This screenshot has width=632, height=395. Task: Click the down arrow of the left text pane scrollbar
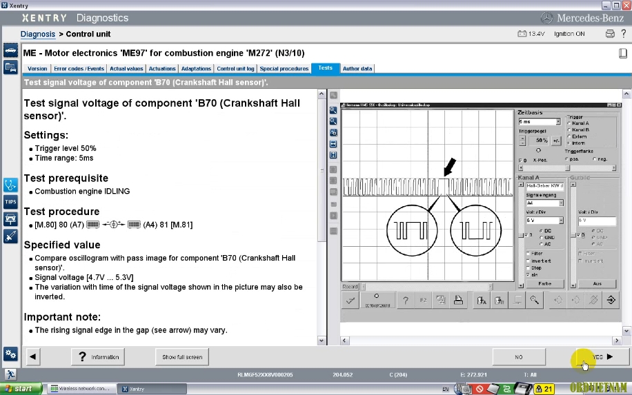322,341
